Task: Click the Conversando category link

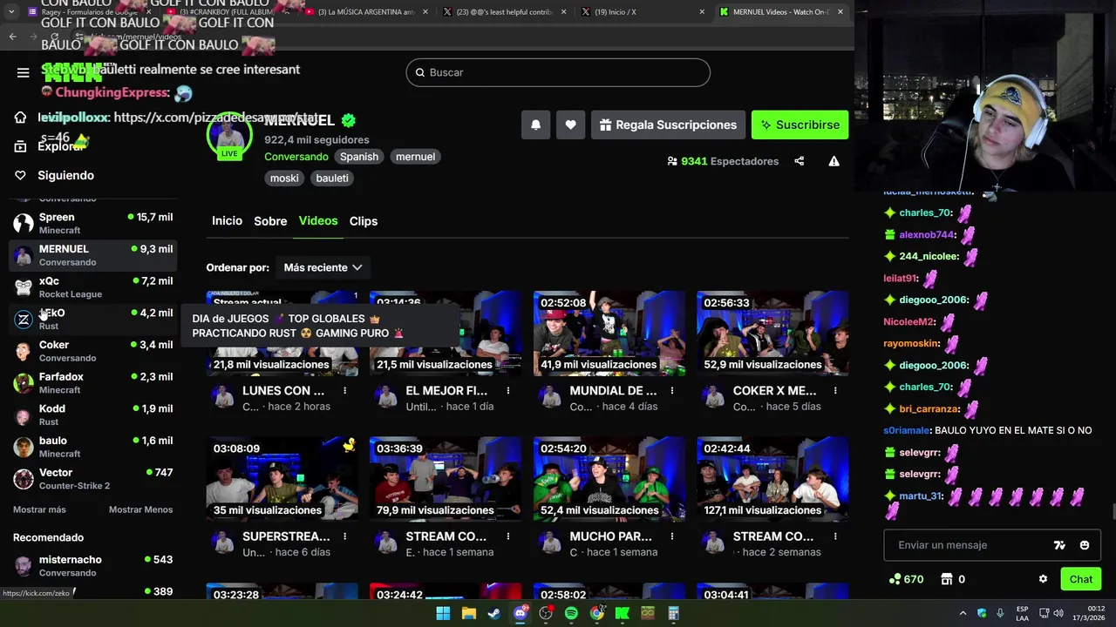Action: [x=296, y=157]
